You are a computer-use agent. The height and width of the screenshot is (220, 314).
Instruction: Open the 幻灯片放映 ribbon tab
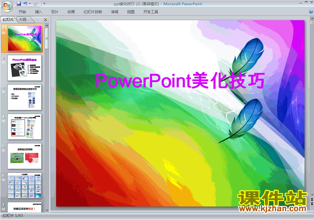(x=93, y=12)
